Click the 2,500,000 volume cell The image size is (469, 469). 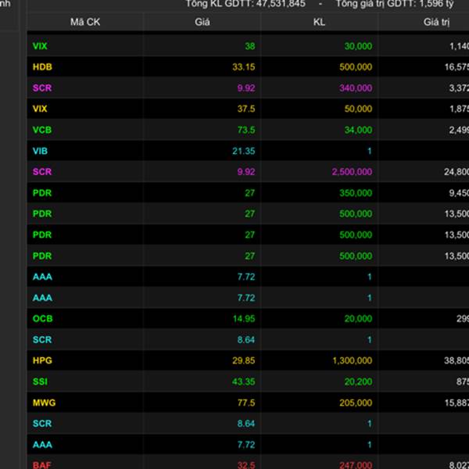click(x=352, y=172)
